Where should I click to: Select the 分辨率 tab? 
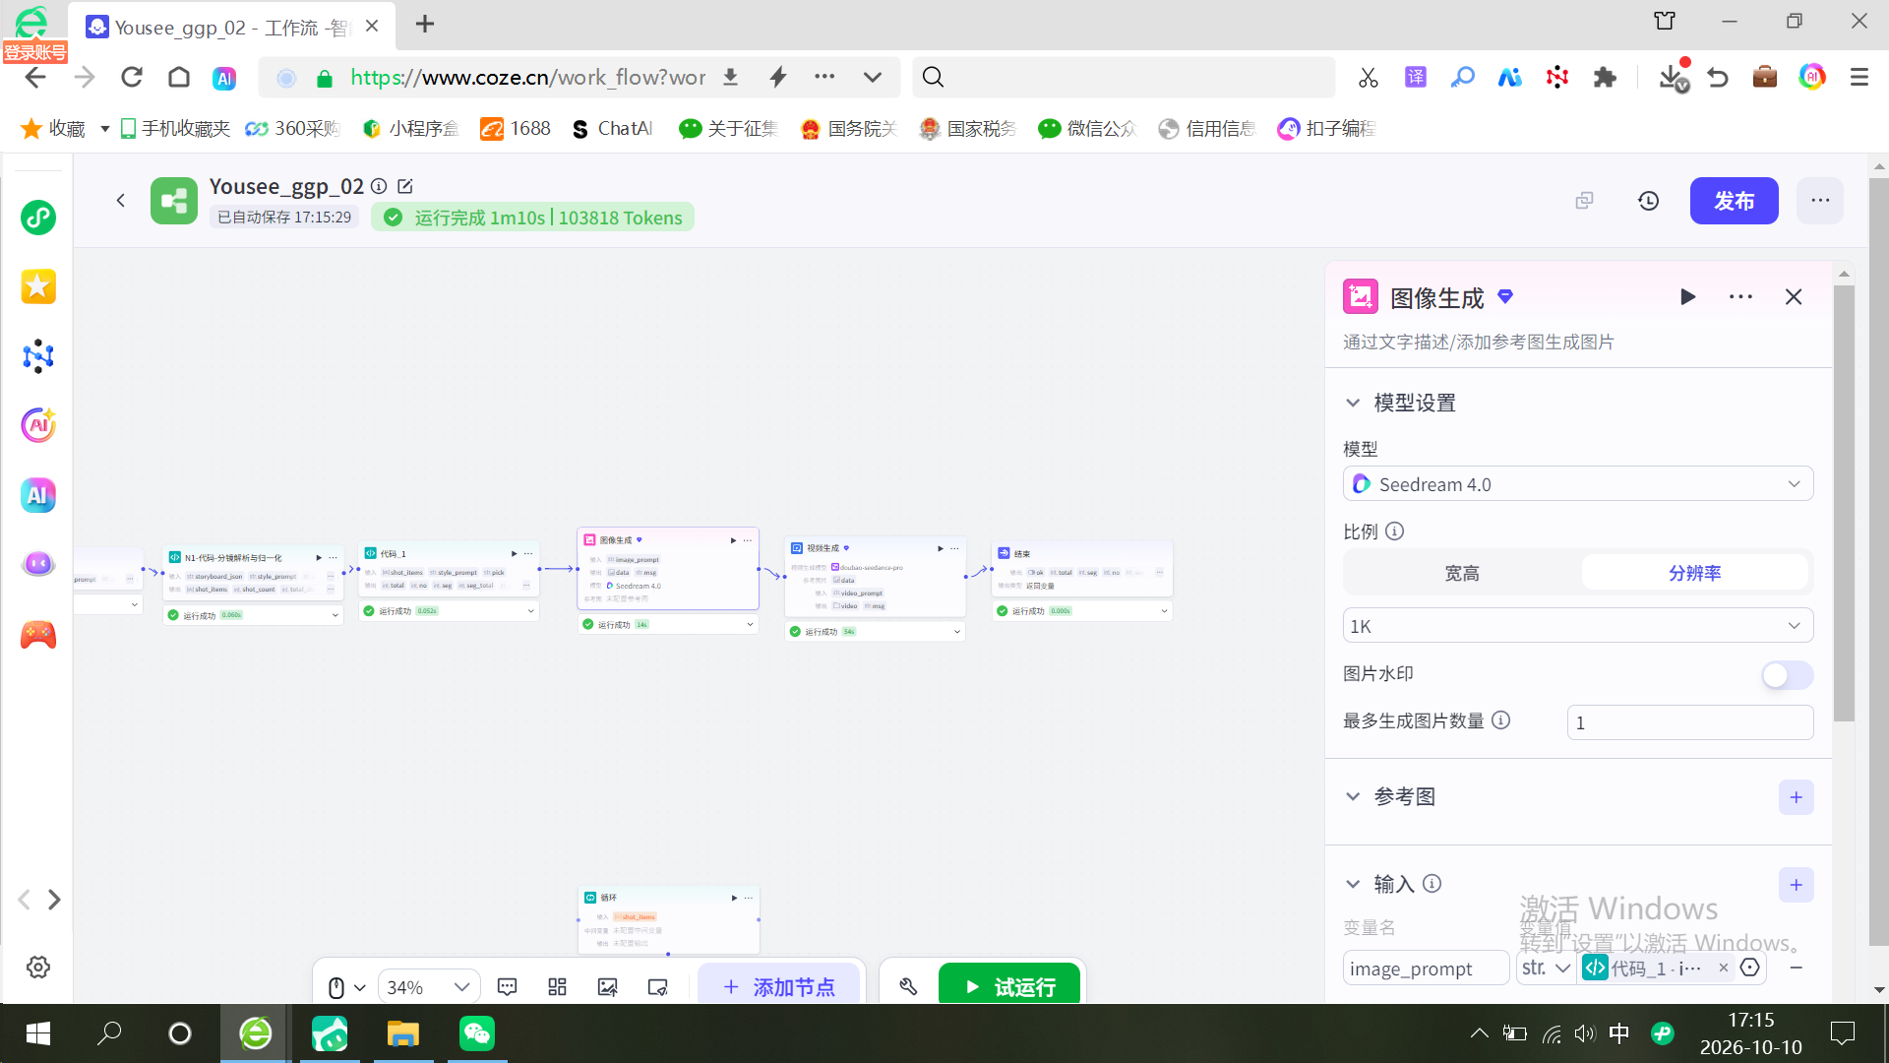tap(1694, 573)
